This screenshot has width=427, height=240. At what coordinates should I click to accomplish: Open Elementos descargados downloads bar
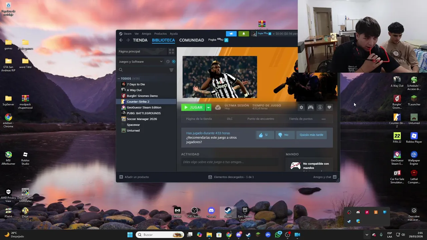[x=231, y=177]
